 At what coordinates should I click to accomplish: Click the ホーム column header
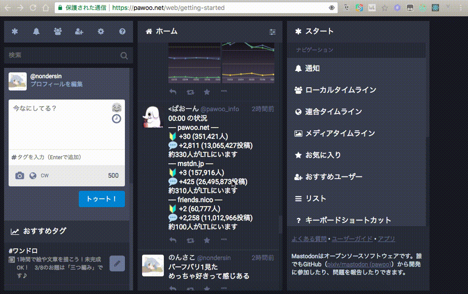[210, 31]
